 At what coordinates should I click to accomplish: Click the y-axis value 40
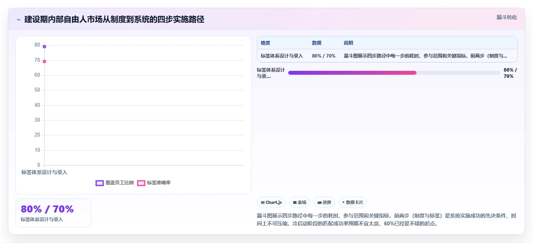(37, 105)
